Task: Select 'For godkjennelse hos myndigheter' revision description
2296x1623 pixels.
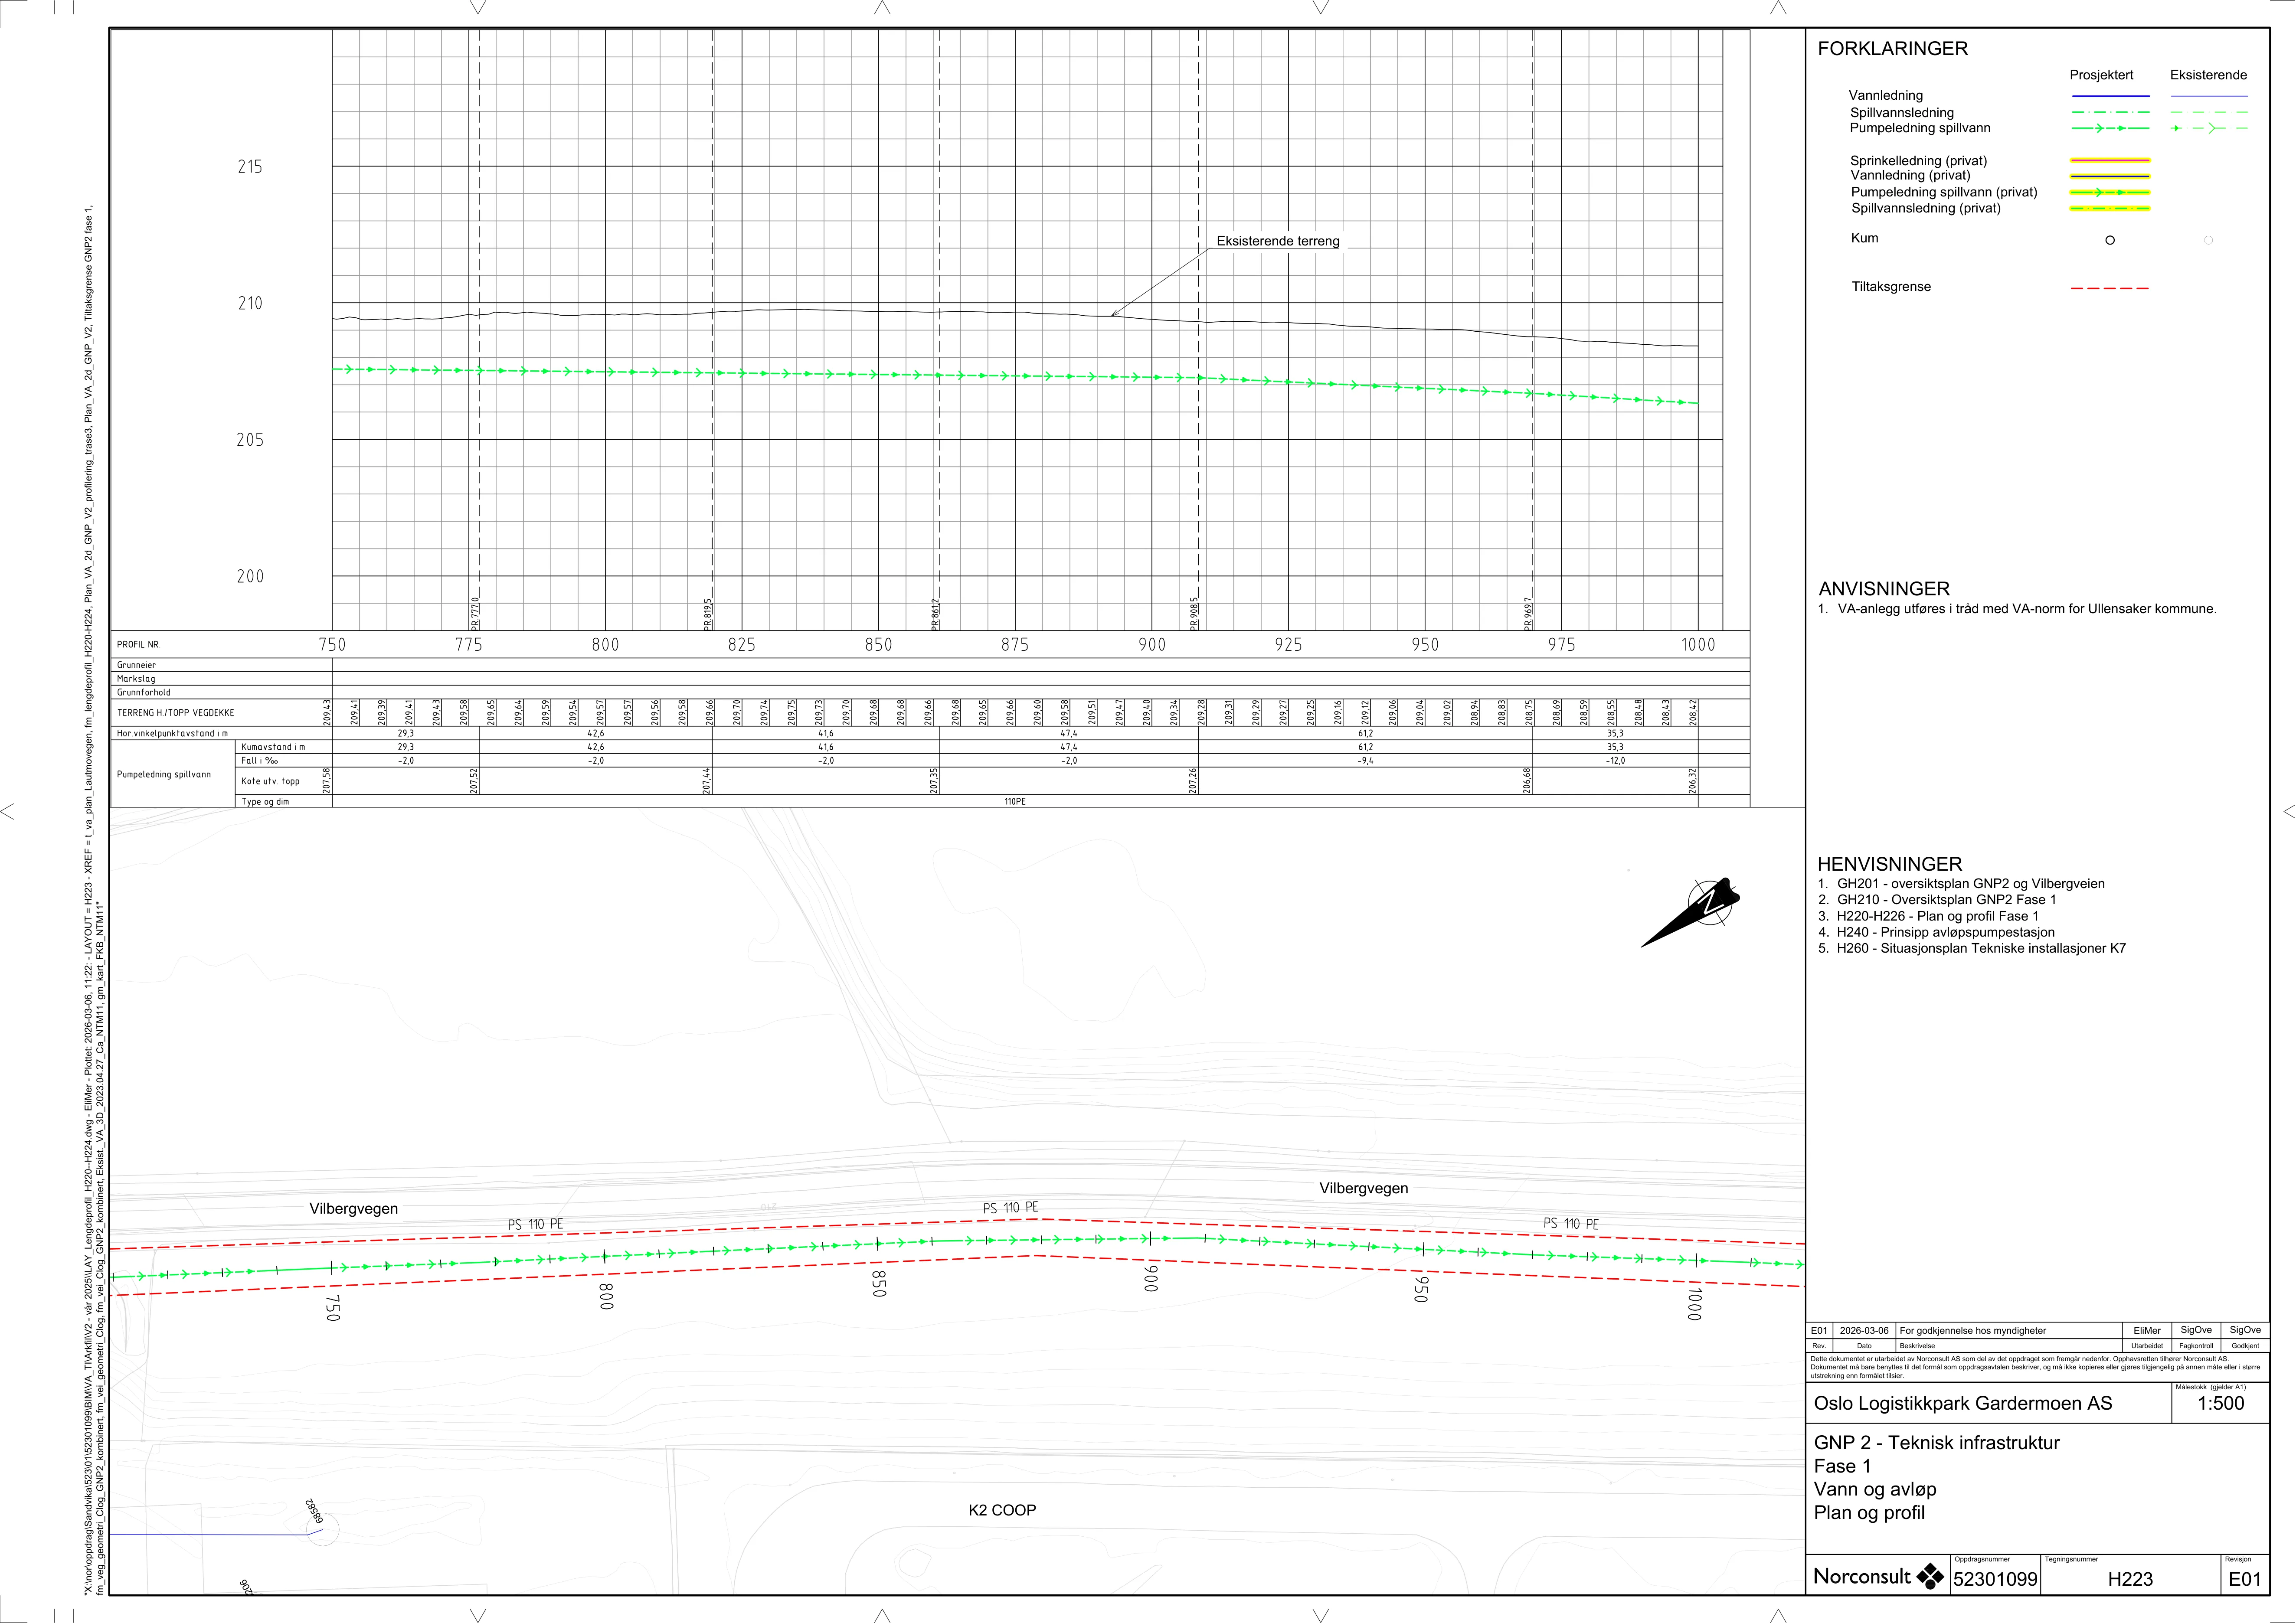Action: [x=1973, y=1331]
